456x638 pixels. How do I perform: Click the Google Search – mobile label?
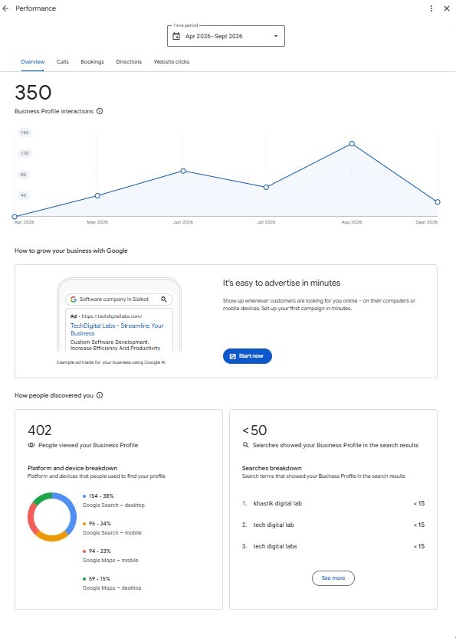tap(113, 533)
